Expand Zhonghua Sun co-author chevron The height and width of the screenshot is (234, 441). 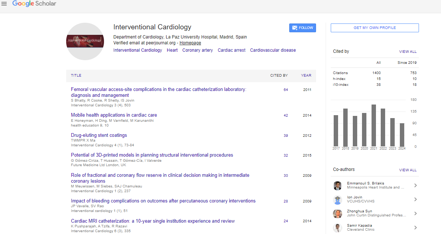pyautogui.click(x=415, y=214)
